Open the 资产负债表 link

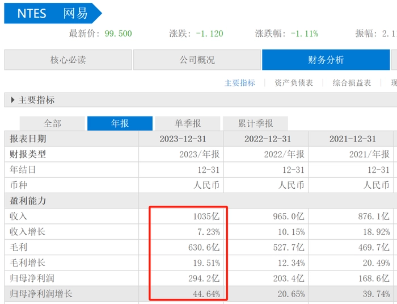click(294, 83)
